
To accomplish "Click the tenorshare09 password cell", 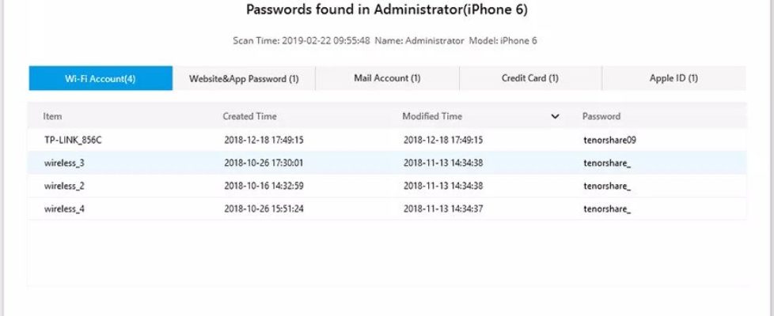I will (609, 140).
